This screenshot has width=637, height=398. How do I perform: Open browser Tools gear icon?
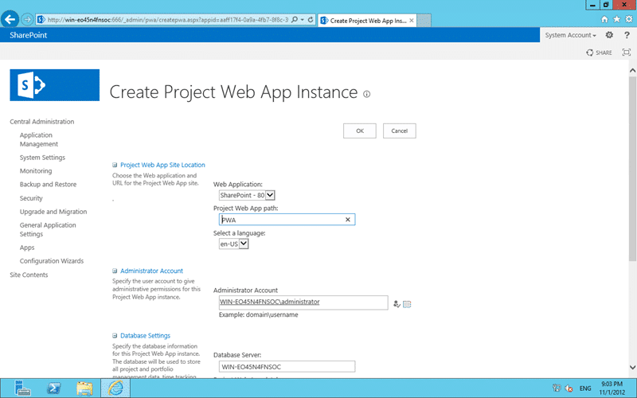629,19
